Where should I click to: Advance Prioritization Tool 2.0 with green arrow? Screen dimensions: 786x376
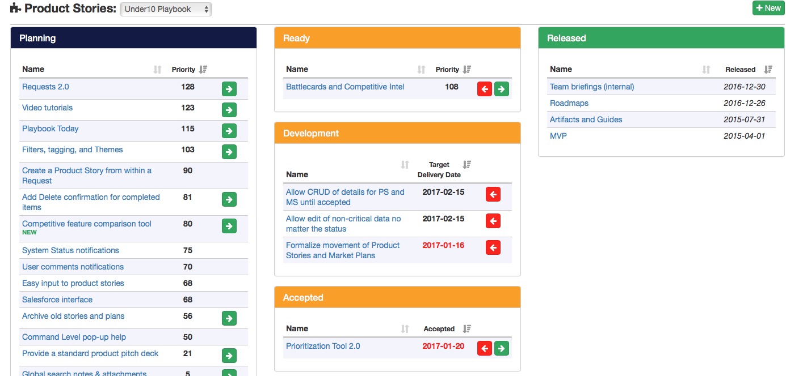tap(502, 348)
